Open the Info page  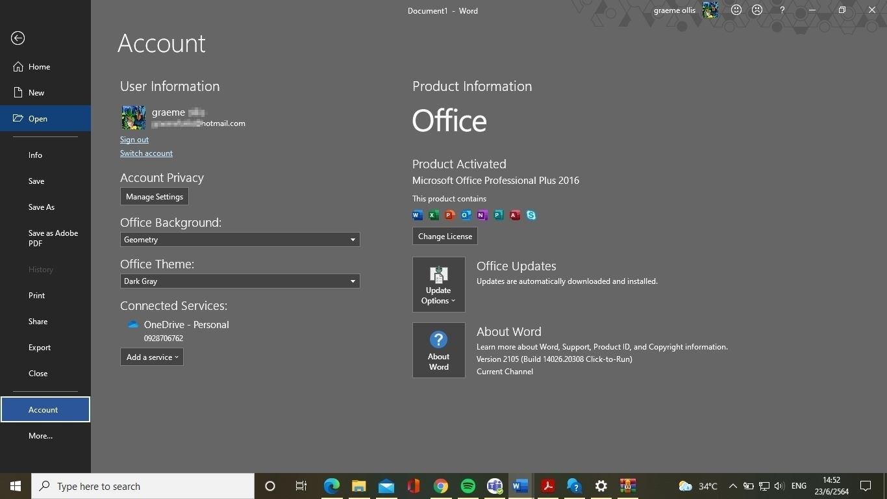click(x=45, y=155)
